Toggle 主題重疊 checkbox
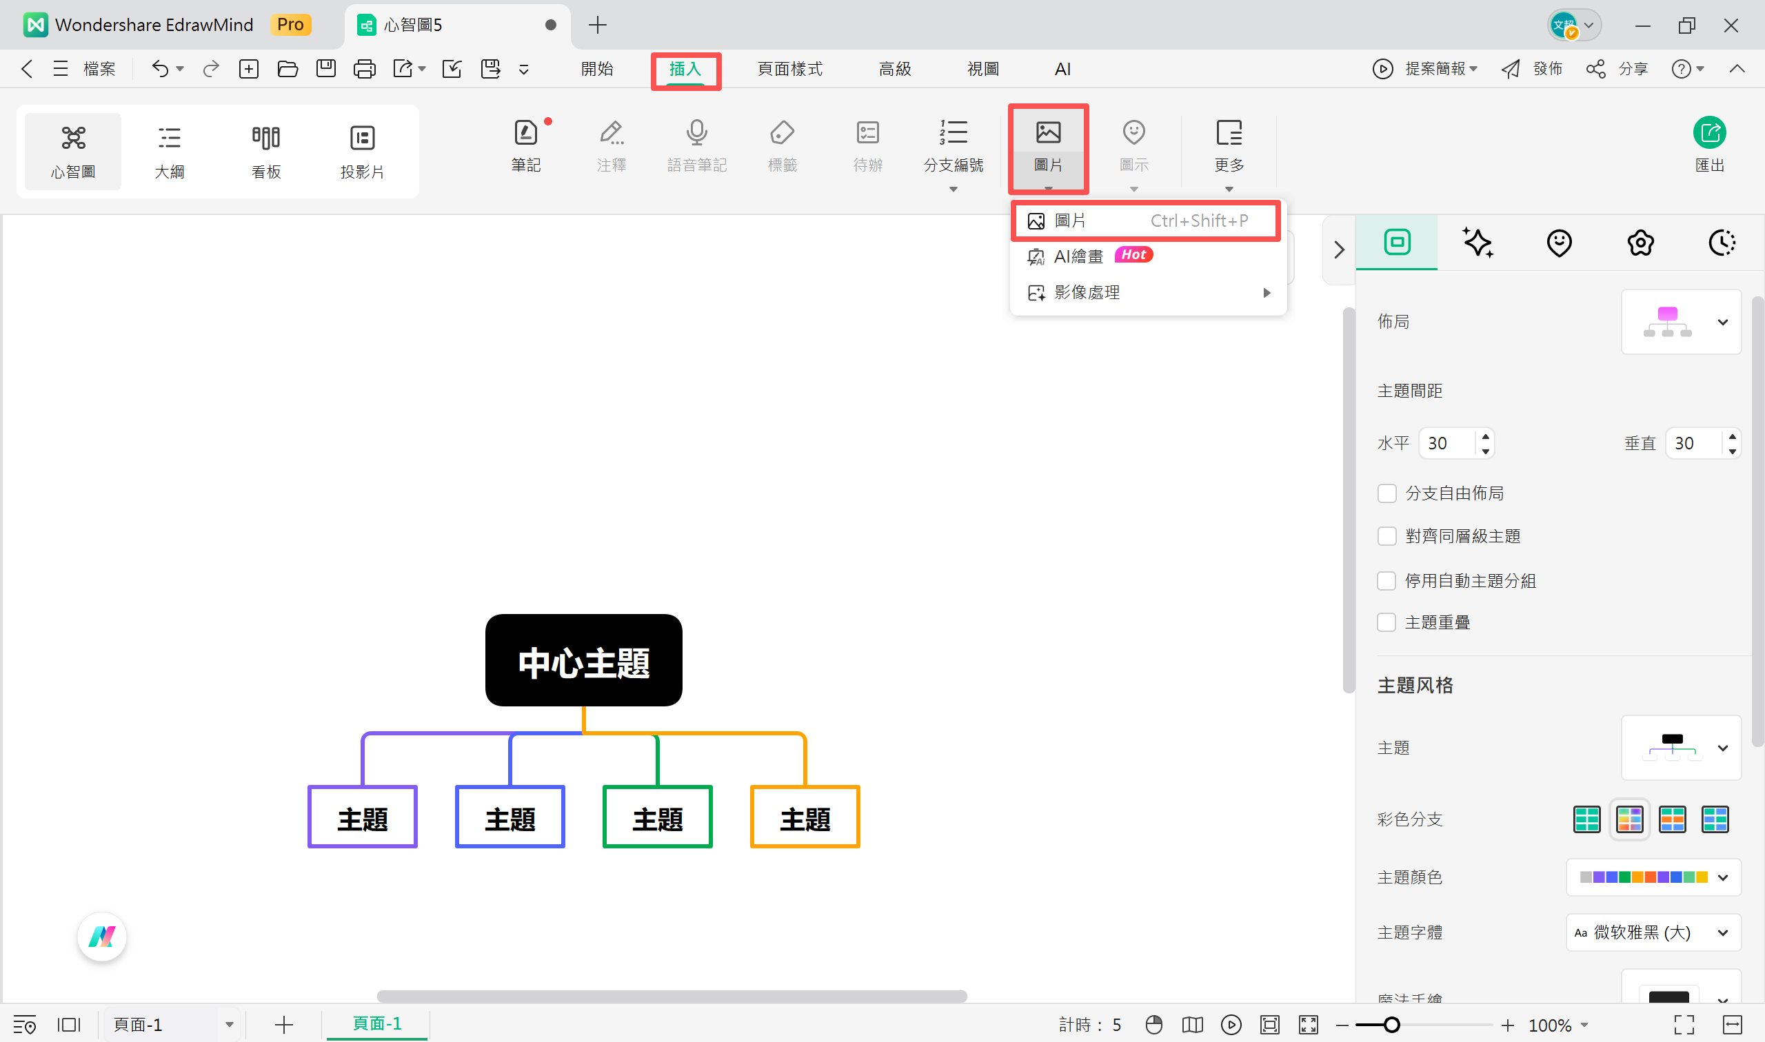Image resolution: width=1765 pixels, height=1042 pixels. (x=1386, y=622)
